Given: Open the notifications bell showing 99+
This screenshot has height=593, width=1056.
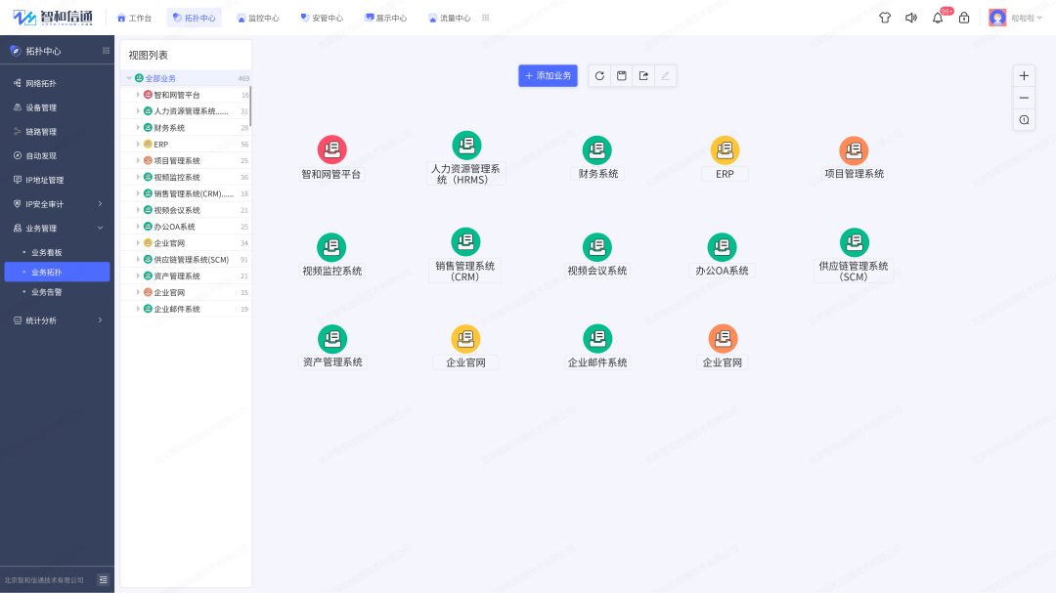Looking at the screenshot, I should click(937, 17).
